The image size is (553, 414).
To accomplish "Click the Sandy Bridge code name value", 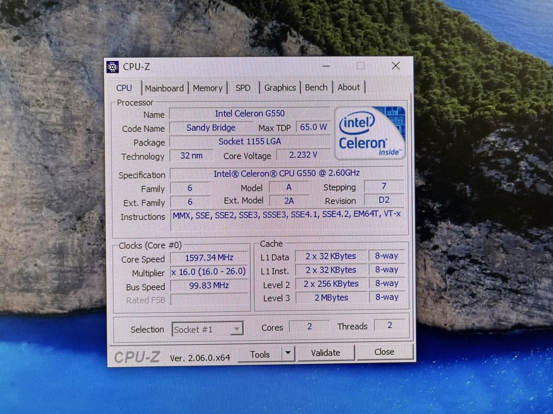I will click(211, 127).
